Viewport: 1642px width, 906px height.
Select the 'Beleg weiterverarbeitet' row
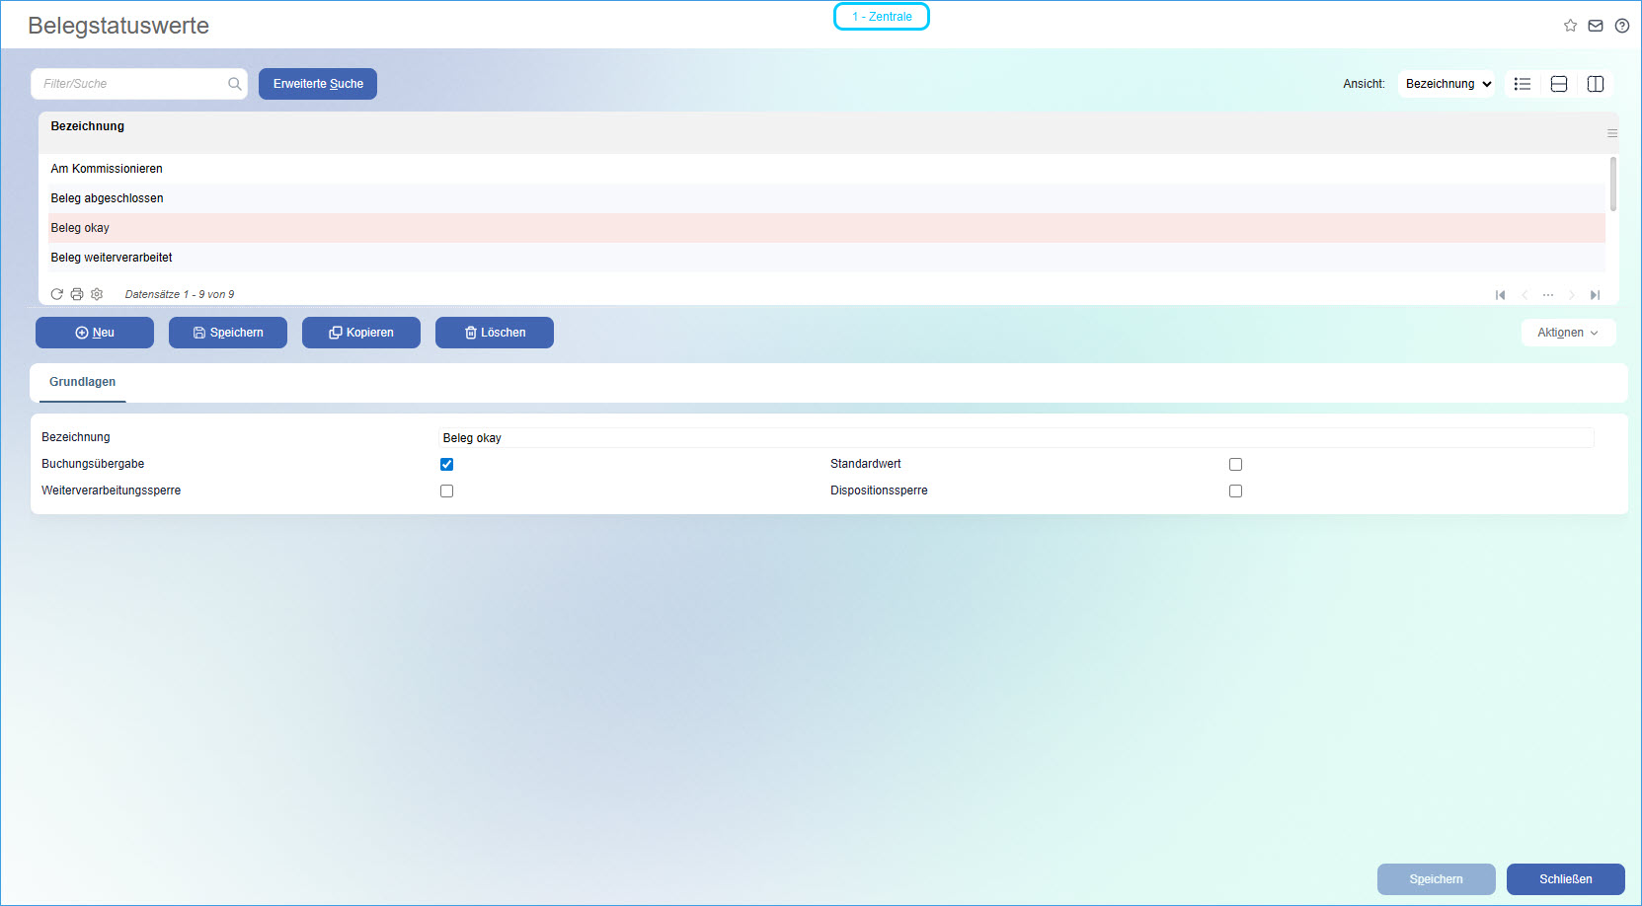[x=826, y=258]
